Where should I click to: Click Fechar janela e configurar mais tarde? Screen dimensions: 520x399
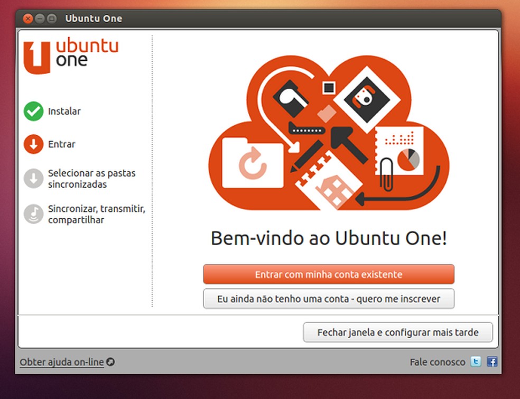point(397,332)
